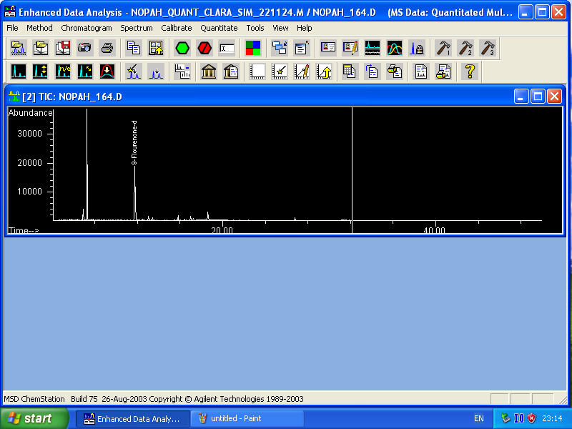
Task: Print the chromatogram using printer icon
Action: (108, 48)
